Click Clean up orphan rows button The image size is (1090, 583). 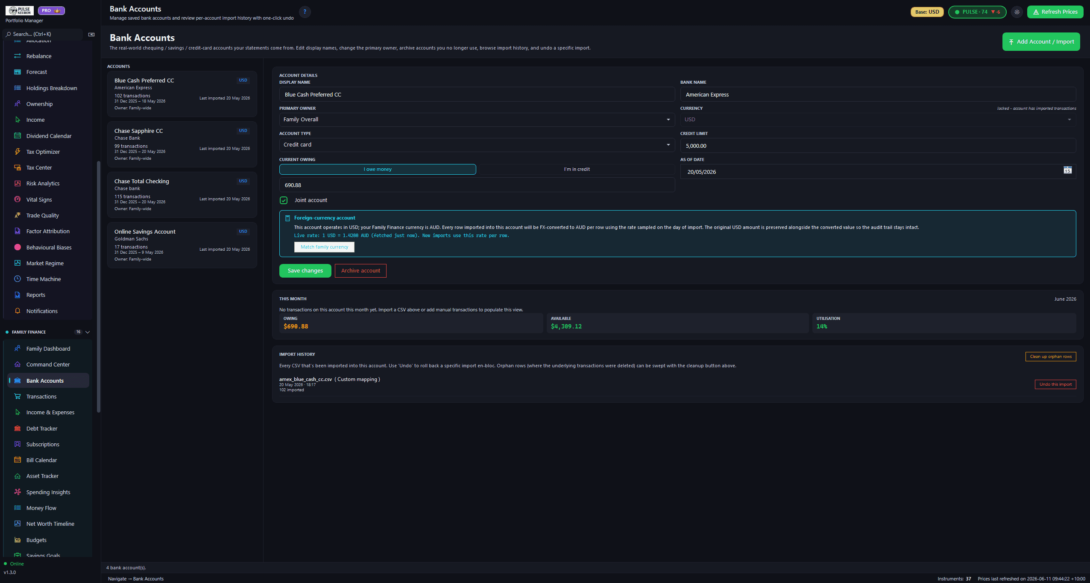[x=1050, y=357]
